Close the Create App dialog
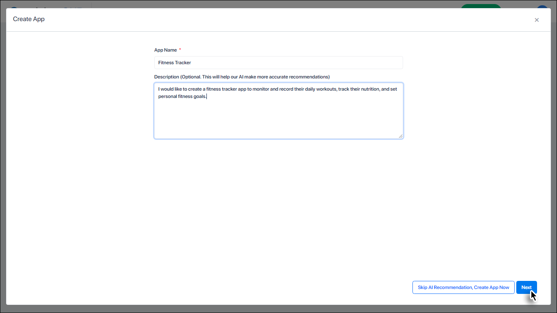Viewport: 557px width, 313px height. [537, 20]
